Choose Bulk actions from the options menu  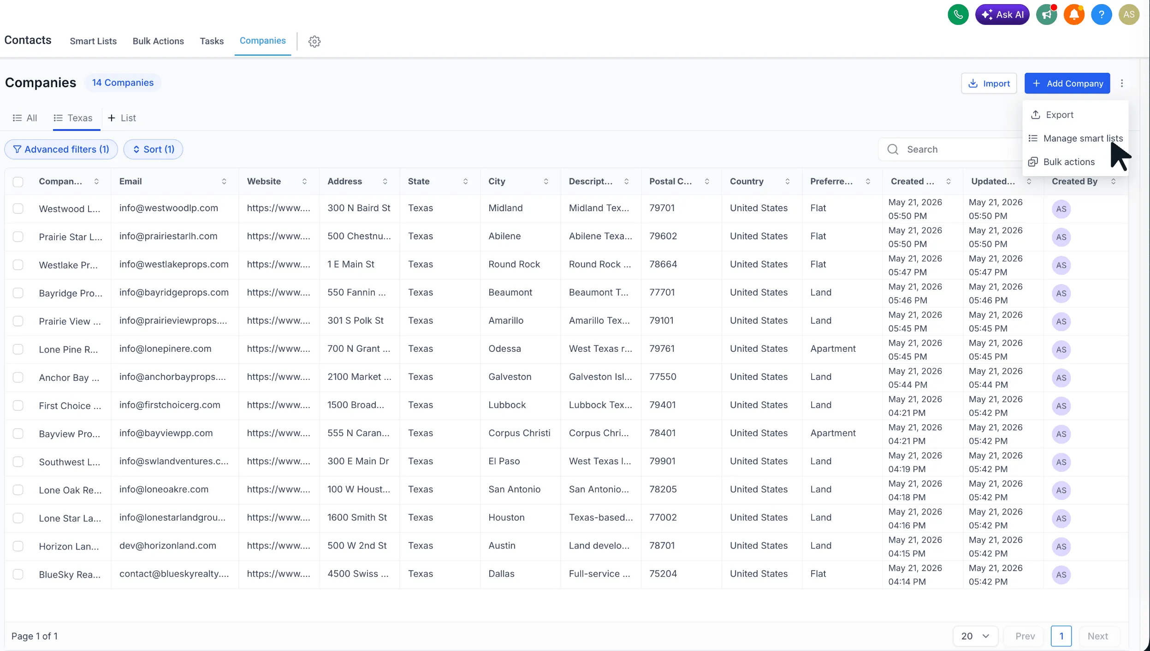tap(1075, 162)
